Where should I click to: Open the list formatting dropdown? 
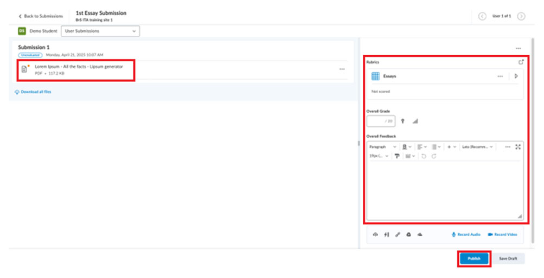[436, 147]
